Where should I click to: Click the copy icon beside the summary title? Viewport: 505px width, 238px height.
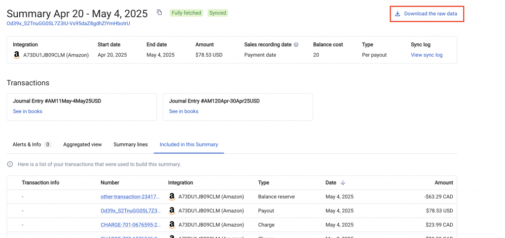coord(159,12)
